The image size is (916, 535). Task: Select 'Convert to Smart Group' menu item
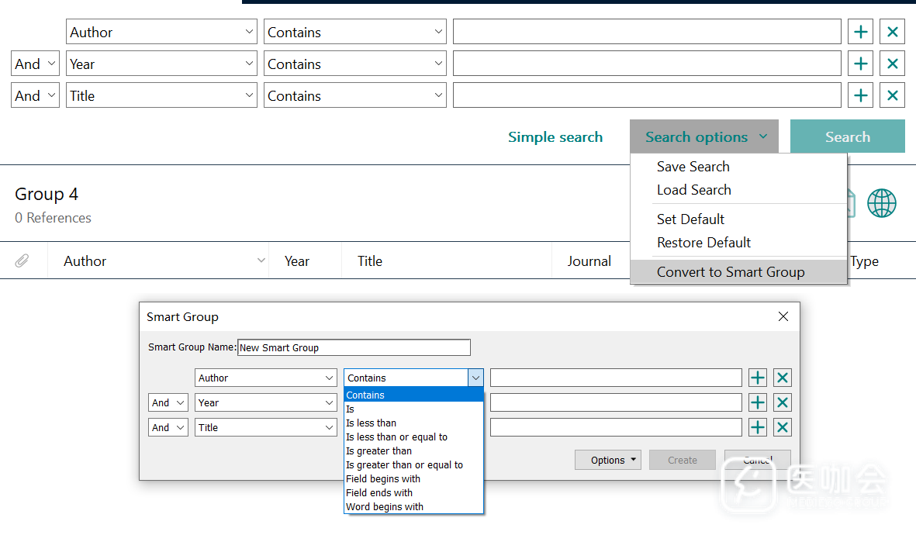(730, 272)
